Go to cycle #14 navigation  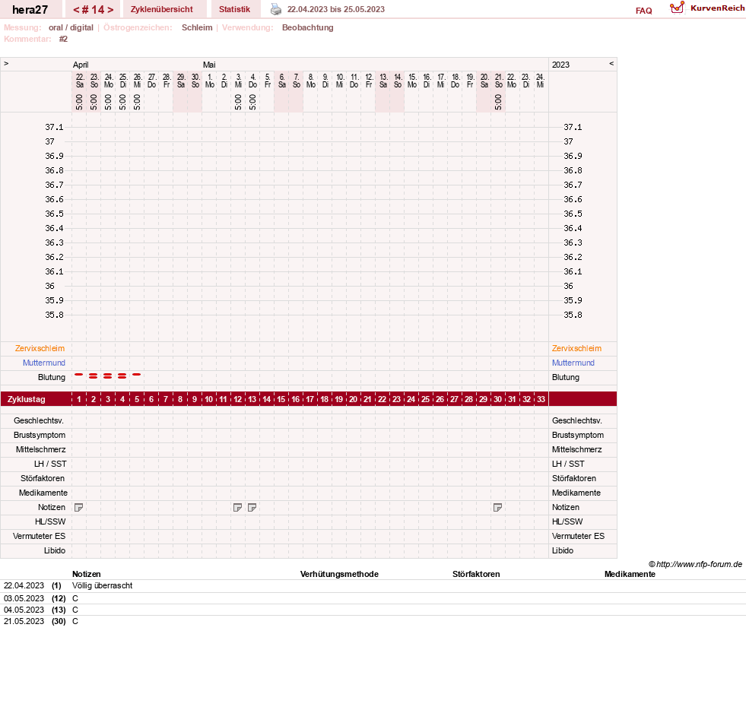coord(94,10)
